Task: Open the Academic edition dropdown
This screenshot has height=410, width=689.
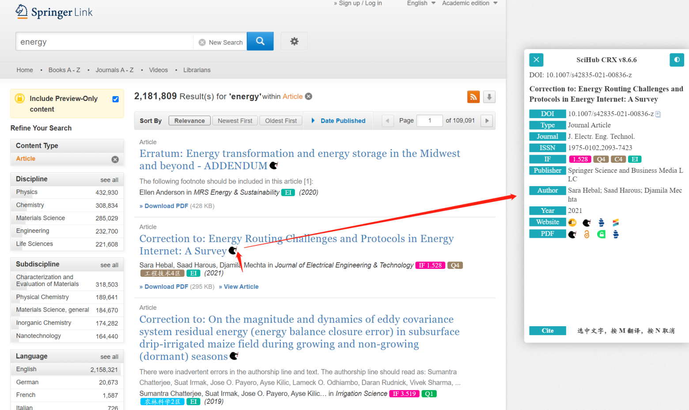Action: point(469,3)
